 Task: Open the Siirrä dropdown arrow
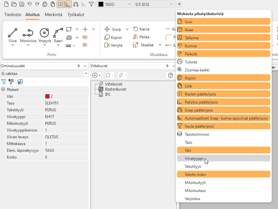coord(127,29)
